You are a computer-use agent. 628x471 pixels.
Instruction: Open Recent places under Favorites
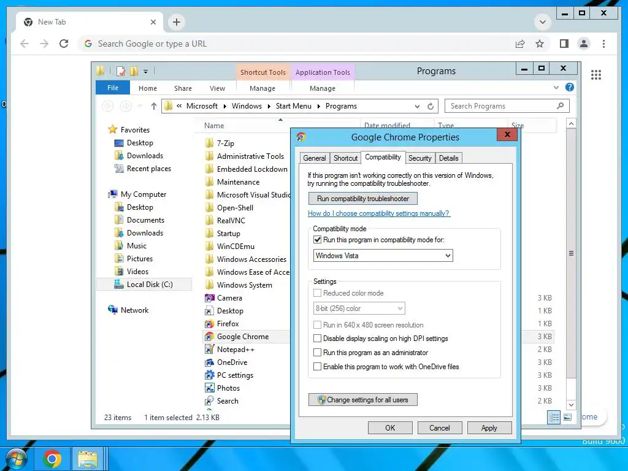click(142, 169)
